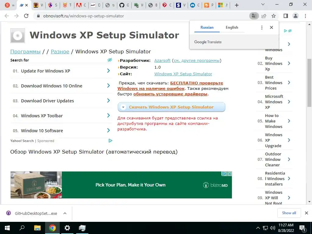
Task: Expand Buy Windows Xp sidebar chevron
Action: click(289, 63)
